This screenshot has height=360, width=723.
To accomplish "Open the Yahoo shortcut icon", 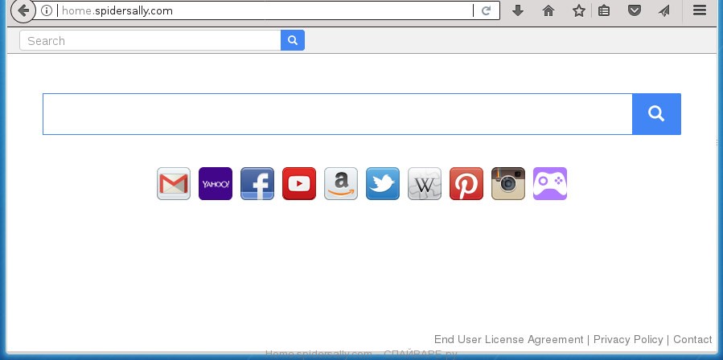I will click(216, 183).
